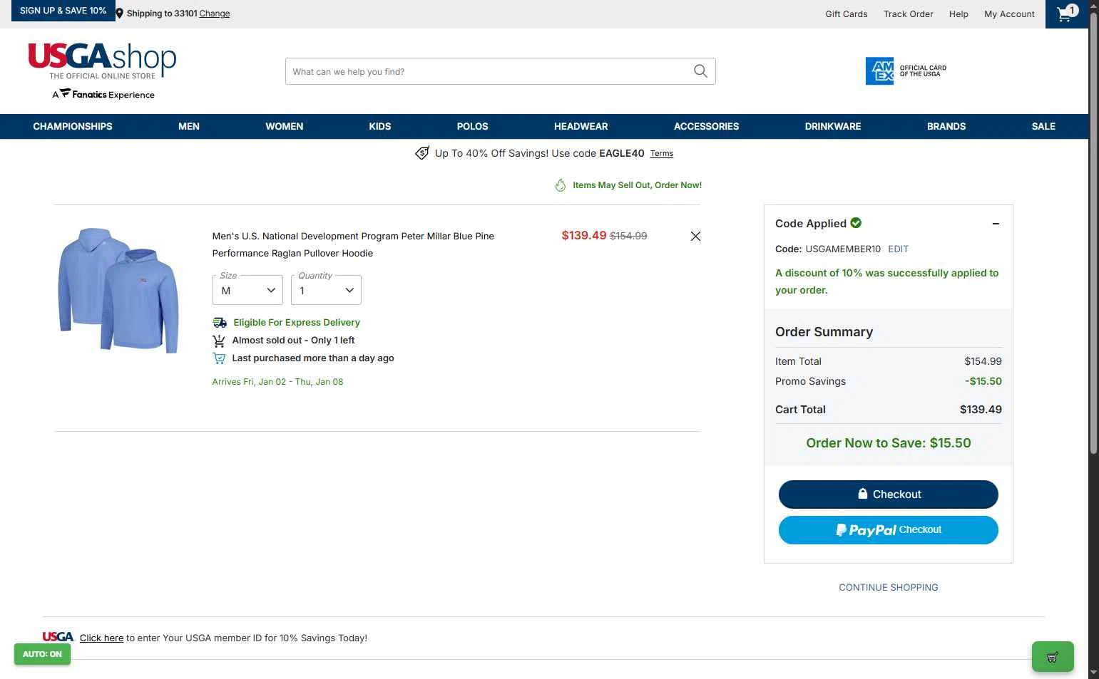Click the American Express official card logo
The image size is (1099, 679).
906,71
